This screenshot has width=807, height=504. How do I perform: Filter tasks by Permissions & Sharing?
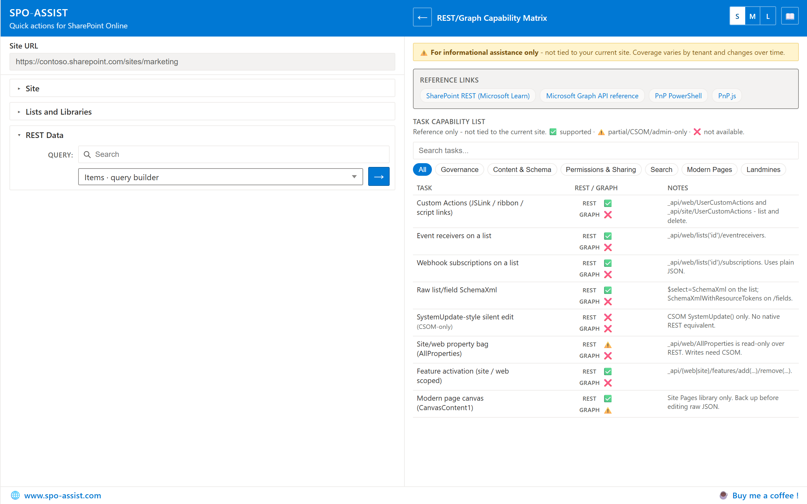pos(601,169)
